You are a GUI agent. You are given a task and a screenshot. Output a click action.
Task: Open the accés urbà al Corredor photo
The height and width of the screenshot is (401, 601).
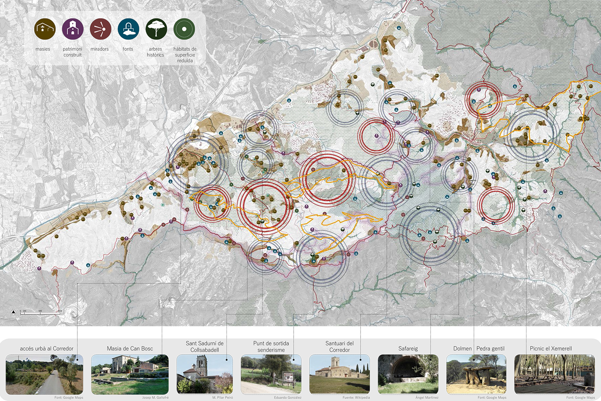[x=44, y=374]
